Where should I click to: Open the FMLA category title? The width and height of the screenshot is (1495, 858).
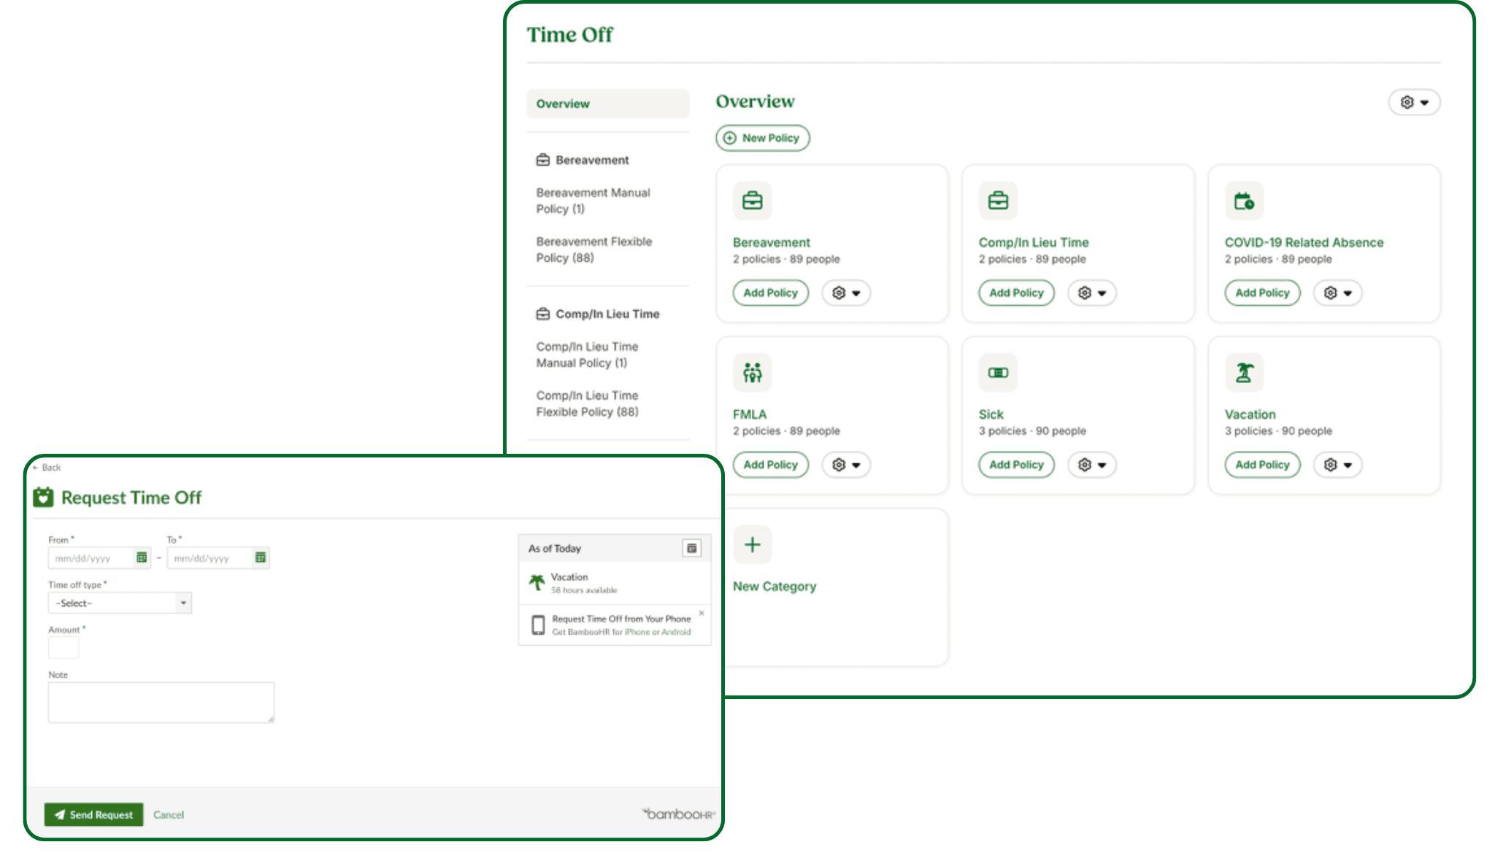[x=750, y=414]
